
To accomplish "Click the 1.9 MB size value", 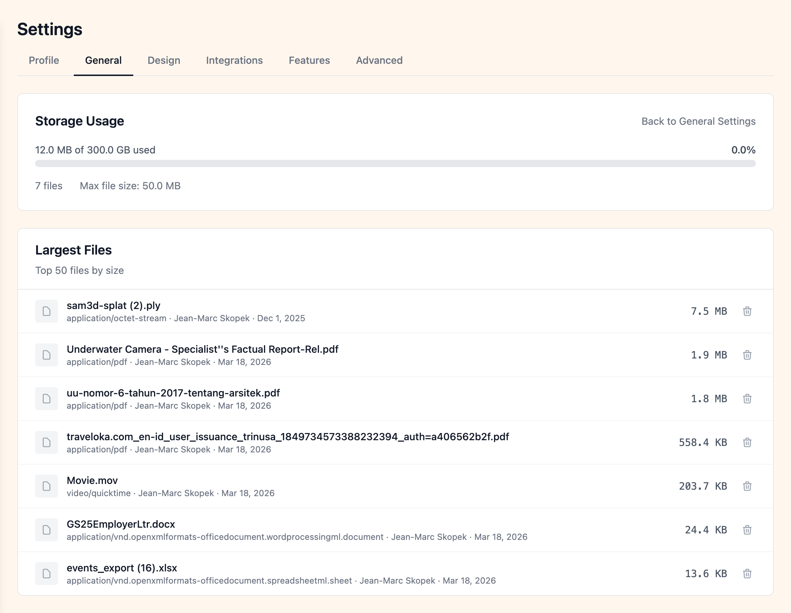I will (709, 355).
